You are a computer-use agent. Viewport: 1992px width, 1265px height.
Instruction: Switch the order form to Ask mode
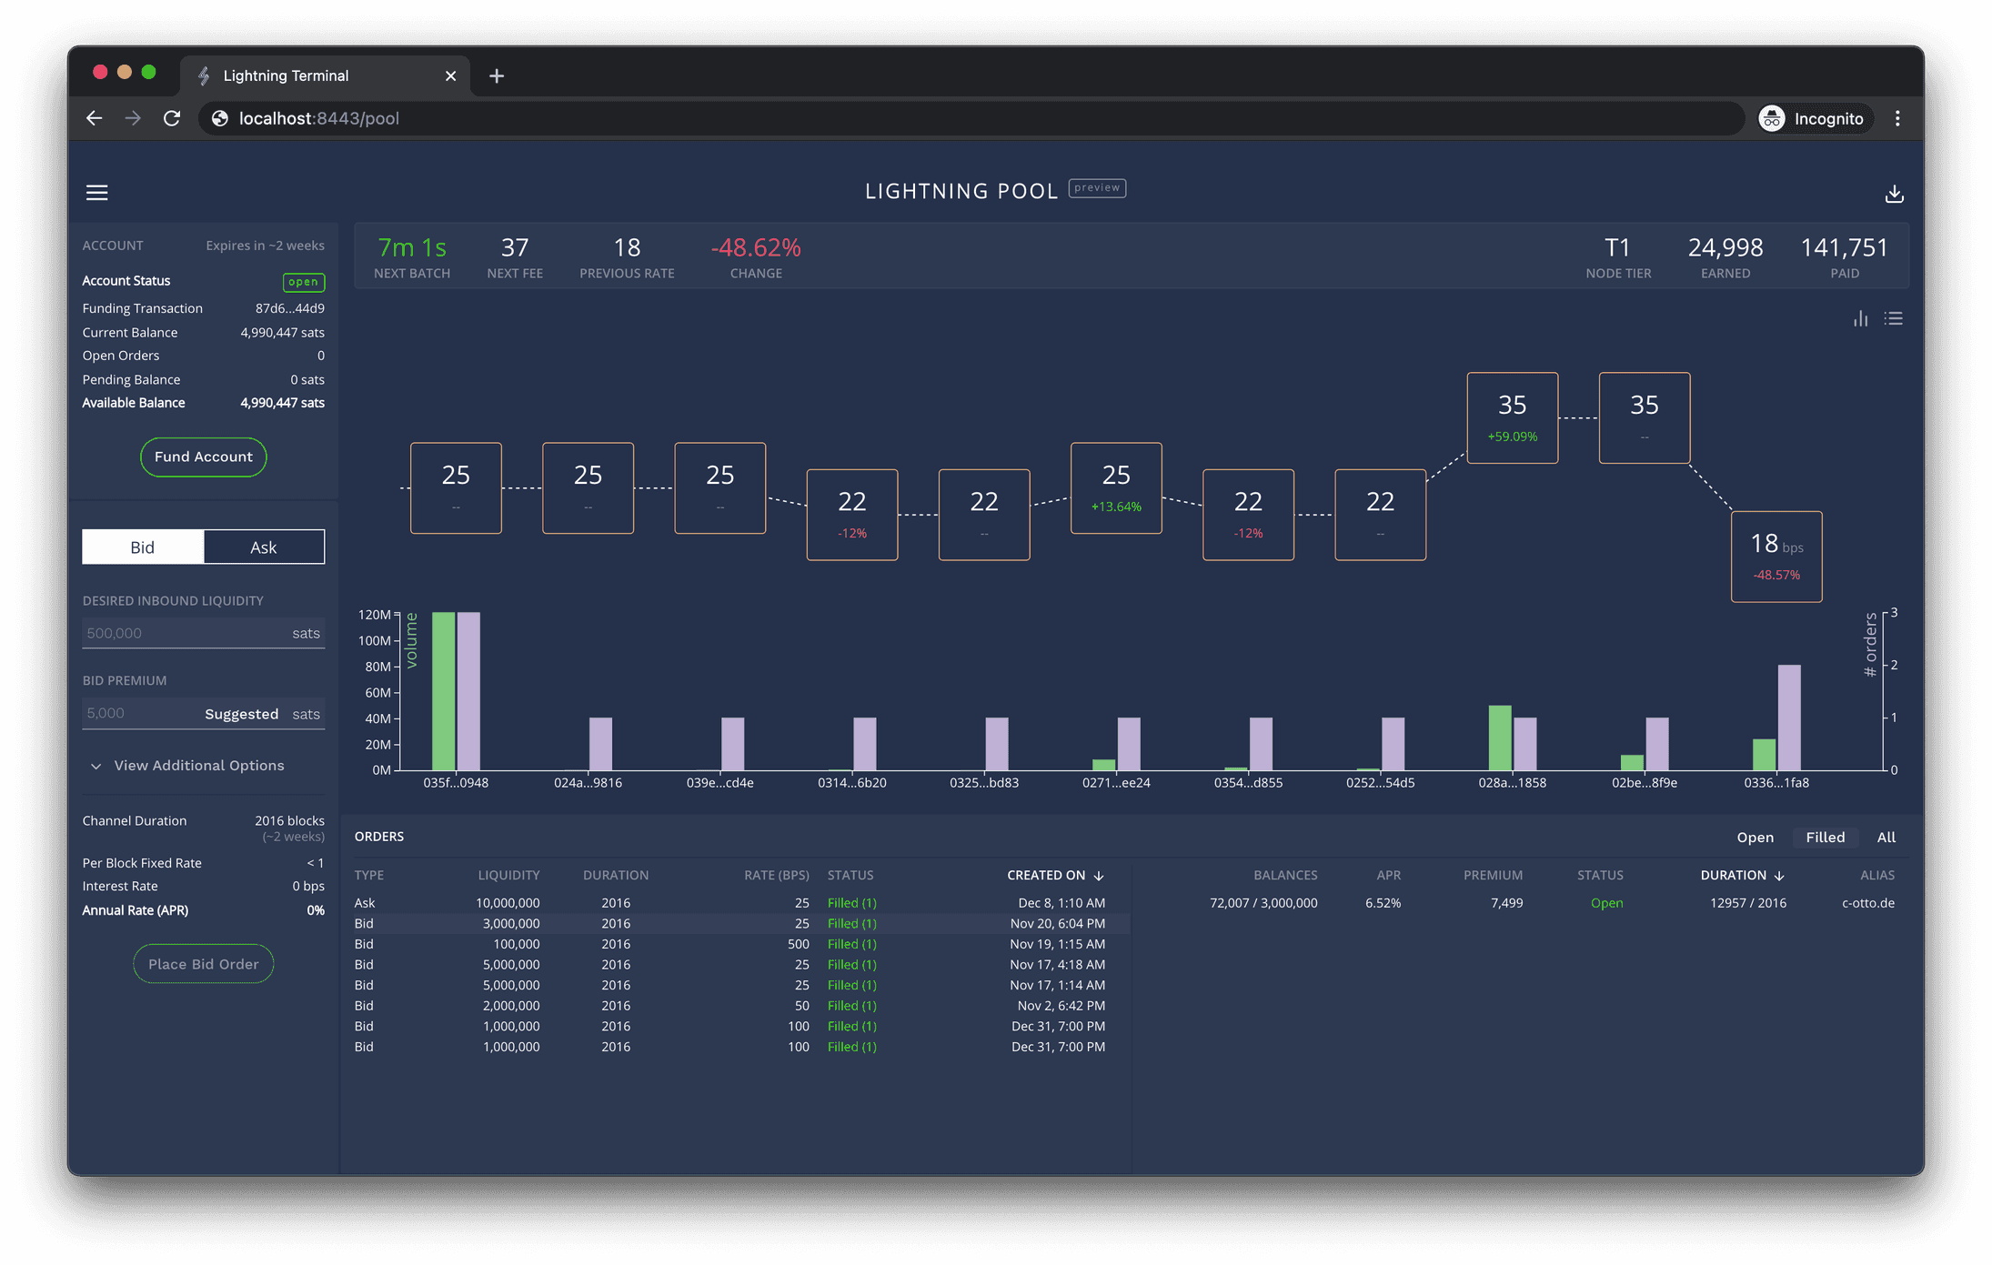tap(264, 547)
